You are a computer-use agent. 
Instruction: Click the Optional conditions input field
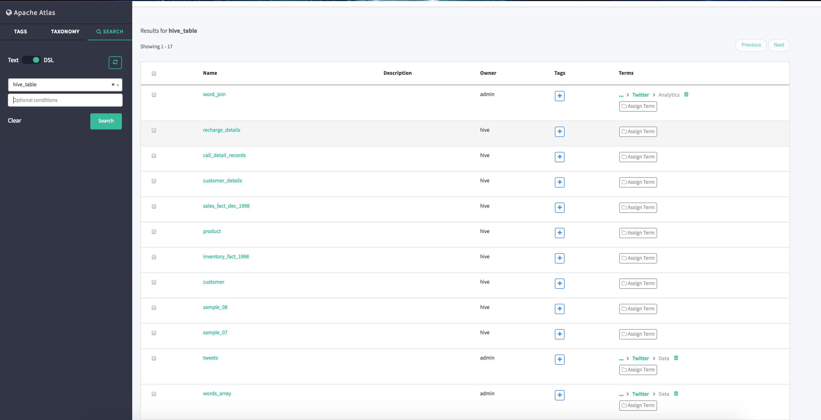(65, 100)
